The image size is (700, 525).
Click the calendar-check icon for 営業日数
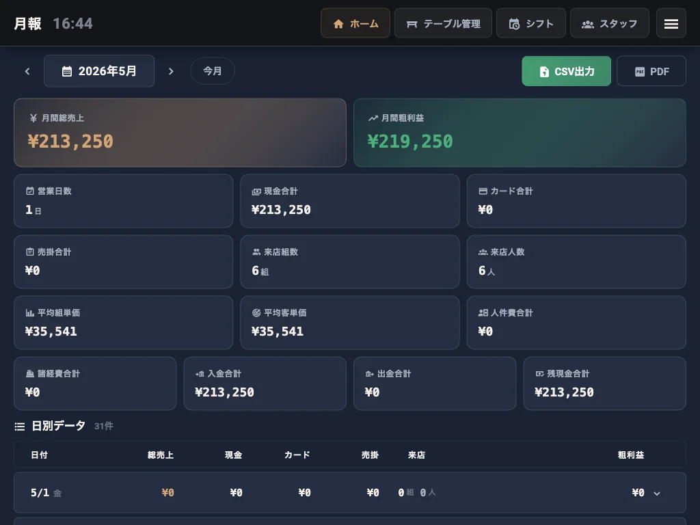[30, 191]
